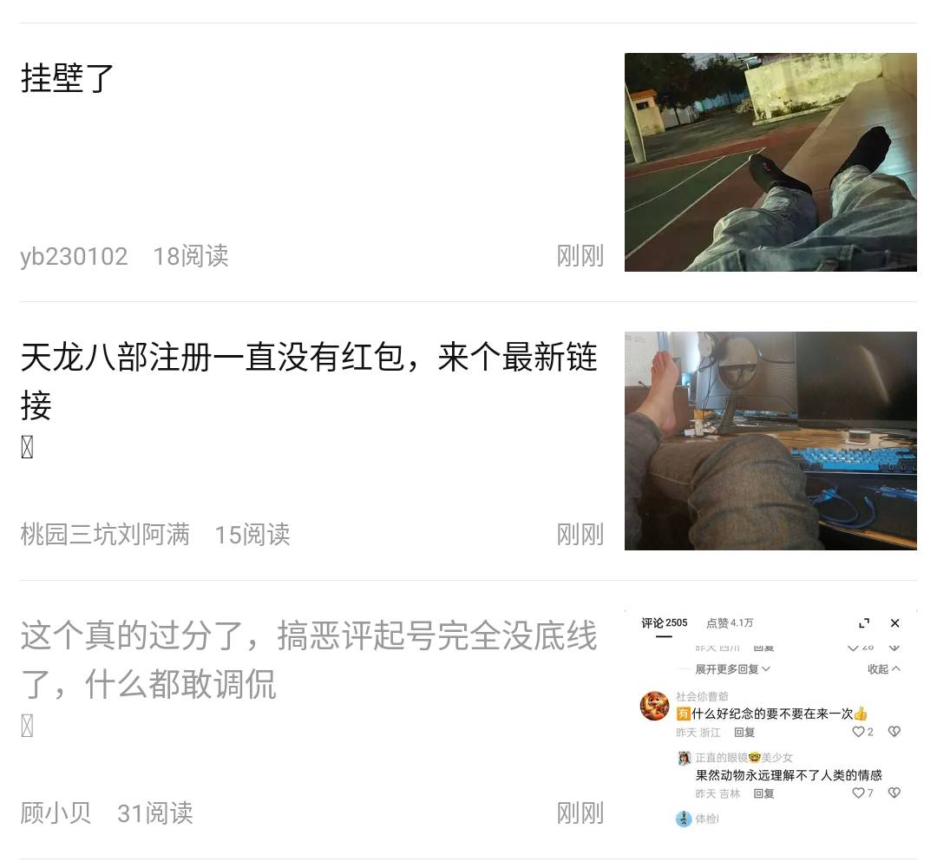Image resolution: width=937 pixels, height=862 pixels.
Task: Collapse replies with 收起
Action: coord(884,669)
